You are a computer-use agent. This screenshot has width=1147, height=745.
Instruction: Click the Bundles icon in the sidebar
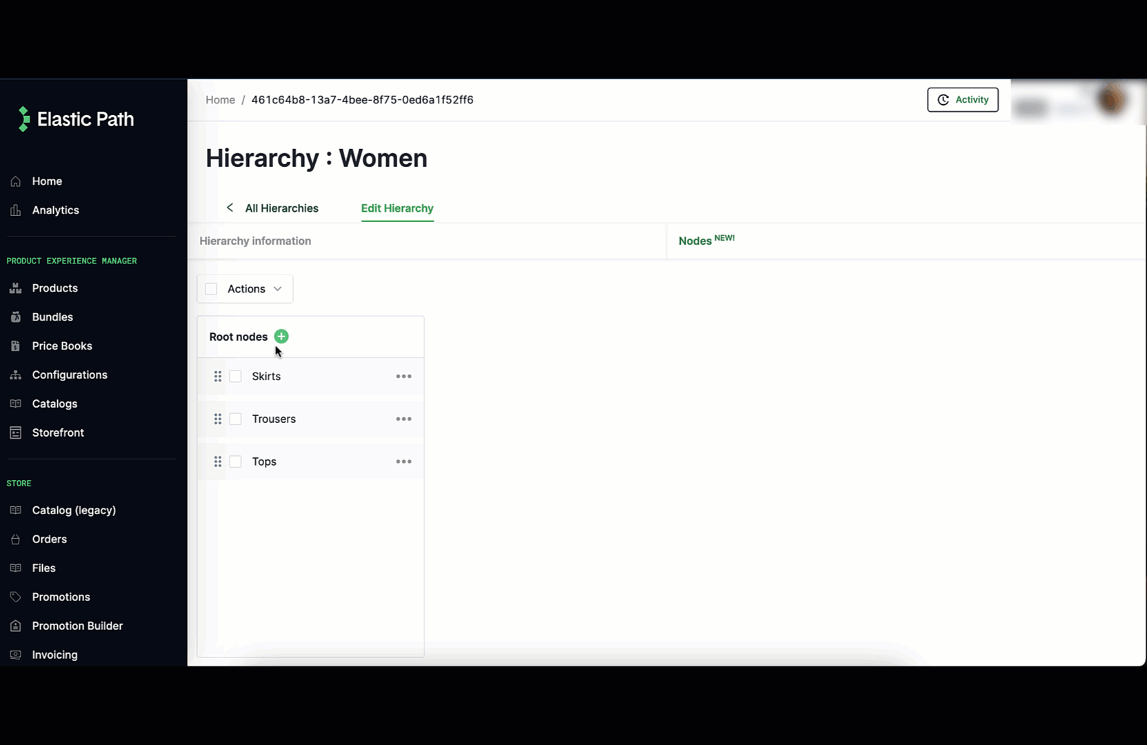[16, 317]
